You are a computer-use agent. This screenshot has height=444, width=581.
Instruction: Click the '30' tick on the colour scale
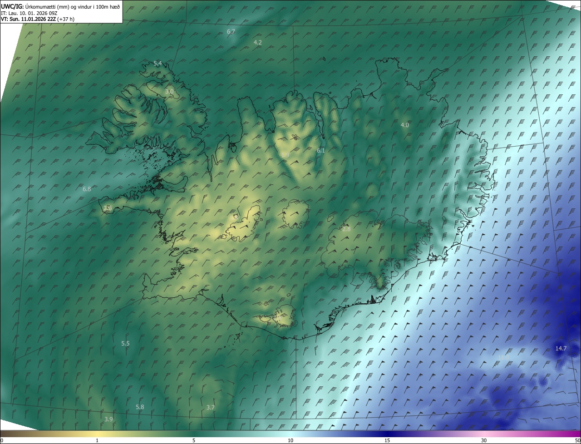(484, 441)
